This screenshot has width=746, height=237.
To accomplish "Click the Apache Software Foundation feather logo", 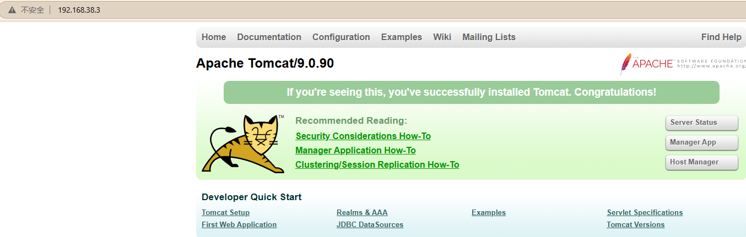I will pyautogui.click(x=682, y=64).
